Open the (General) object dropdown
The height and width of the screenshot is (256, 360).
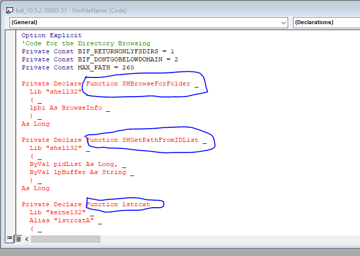(x=148, y=23)
